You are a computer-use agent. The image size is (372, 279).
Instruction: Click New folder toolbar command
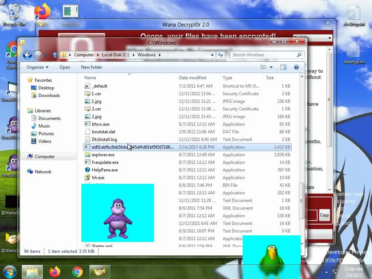click(x=92, y=67)
